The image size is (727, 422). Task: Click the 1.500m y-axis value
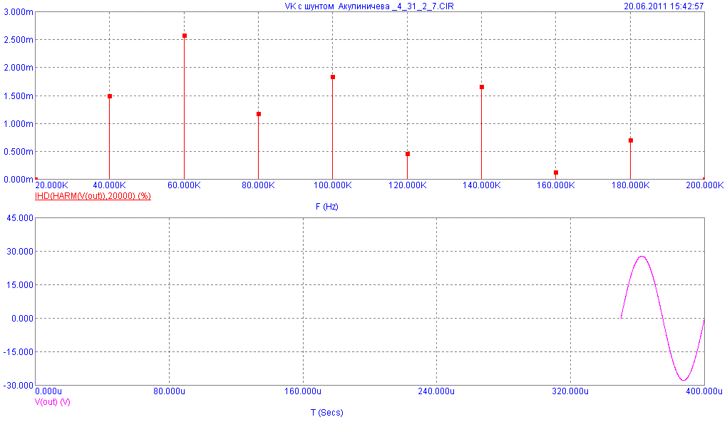(18, 96)
